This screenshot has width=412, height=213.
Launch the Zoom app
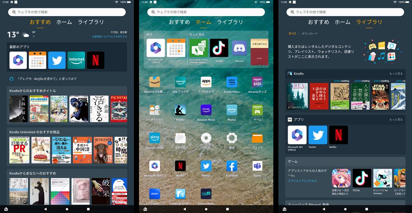(x=154, y=194)
